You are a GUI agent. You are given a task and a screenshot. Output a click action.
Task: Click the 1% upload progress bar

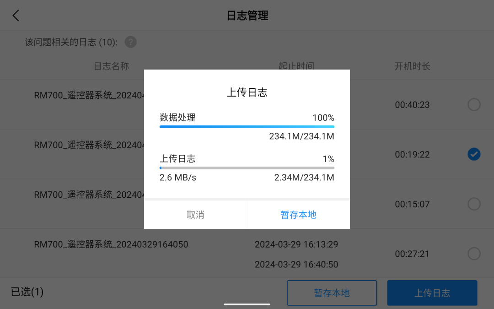[247, 168]
